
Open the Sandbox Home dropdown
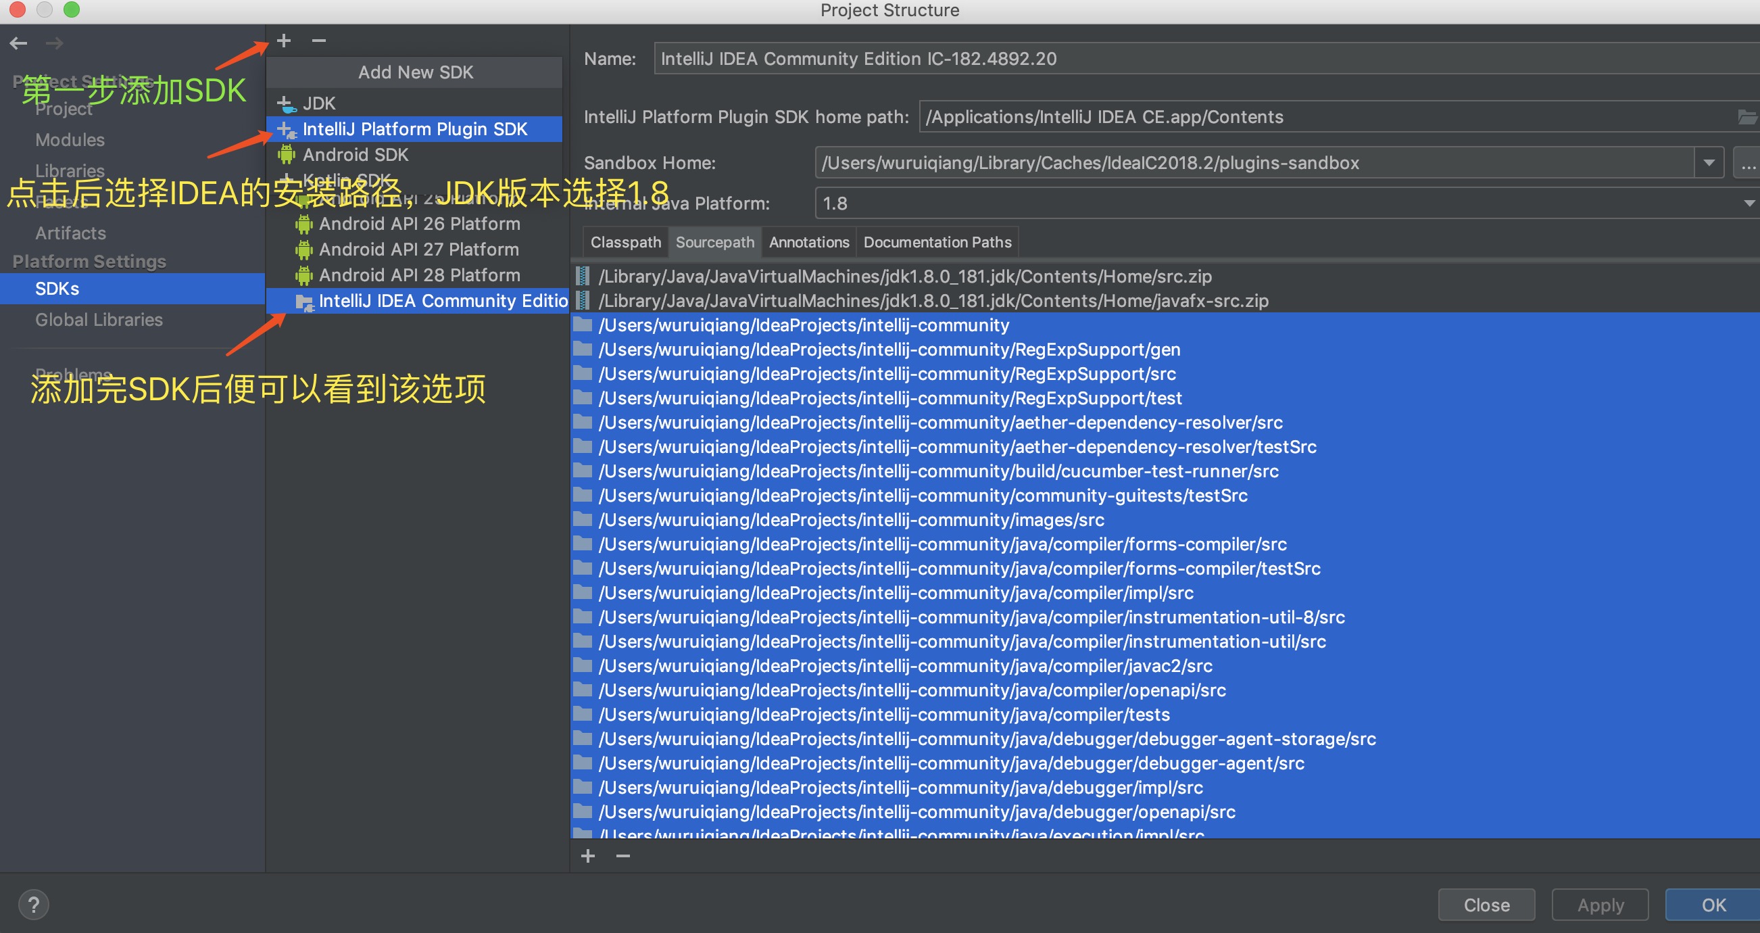(x=1709, y=163)
